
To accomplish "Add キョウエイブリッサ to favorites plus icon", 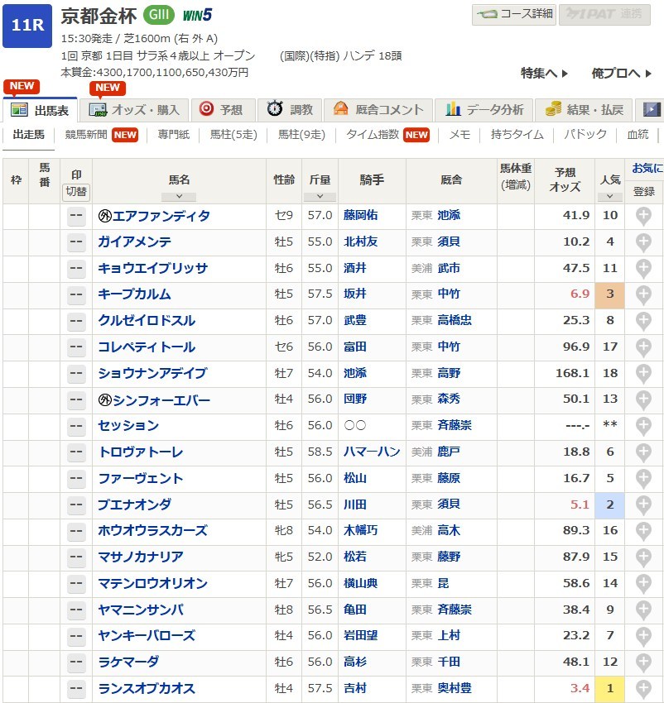I will tap(643, 269).
